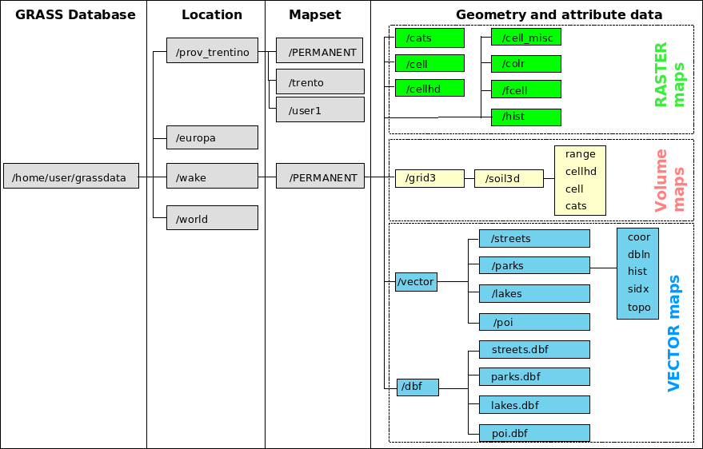703x449 pixels.
Task: Click the lakes.dbf attribute file box
Action: [x=533, y=404]
